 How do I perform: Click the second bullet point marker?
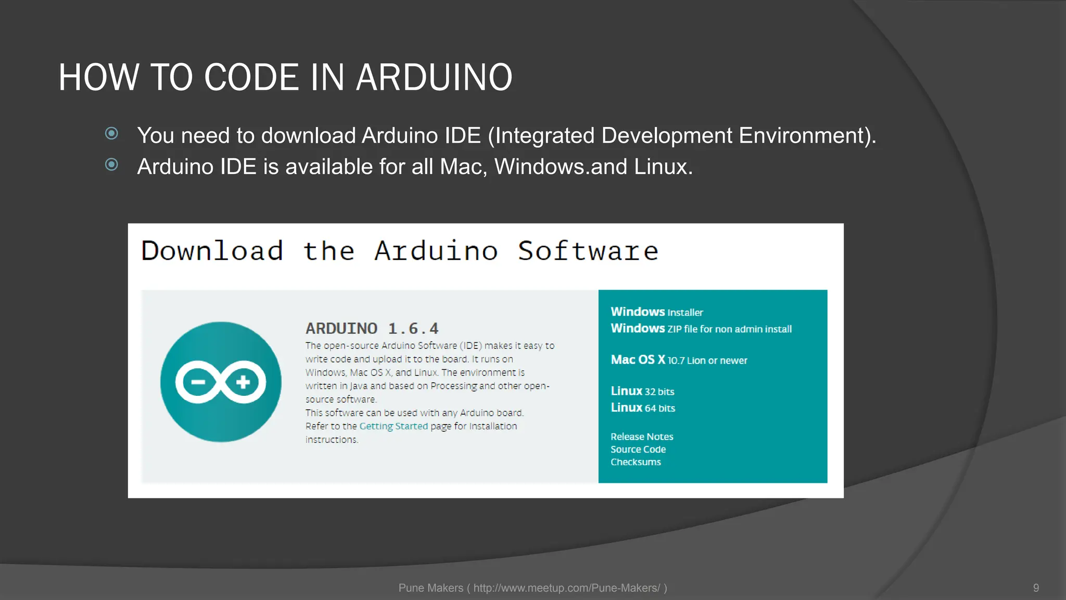(111, 165)
